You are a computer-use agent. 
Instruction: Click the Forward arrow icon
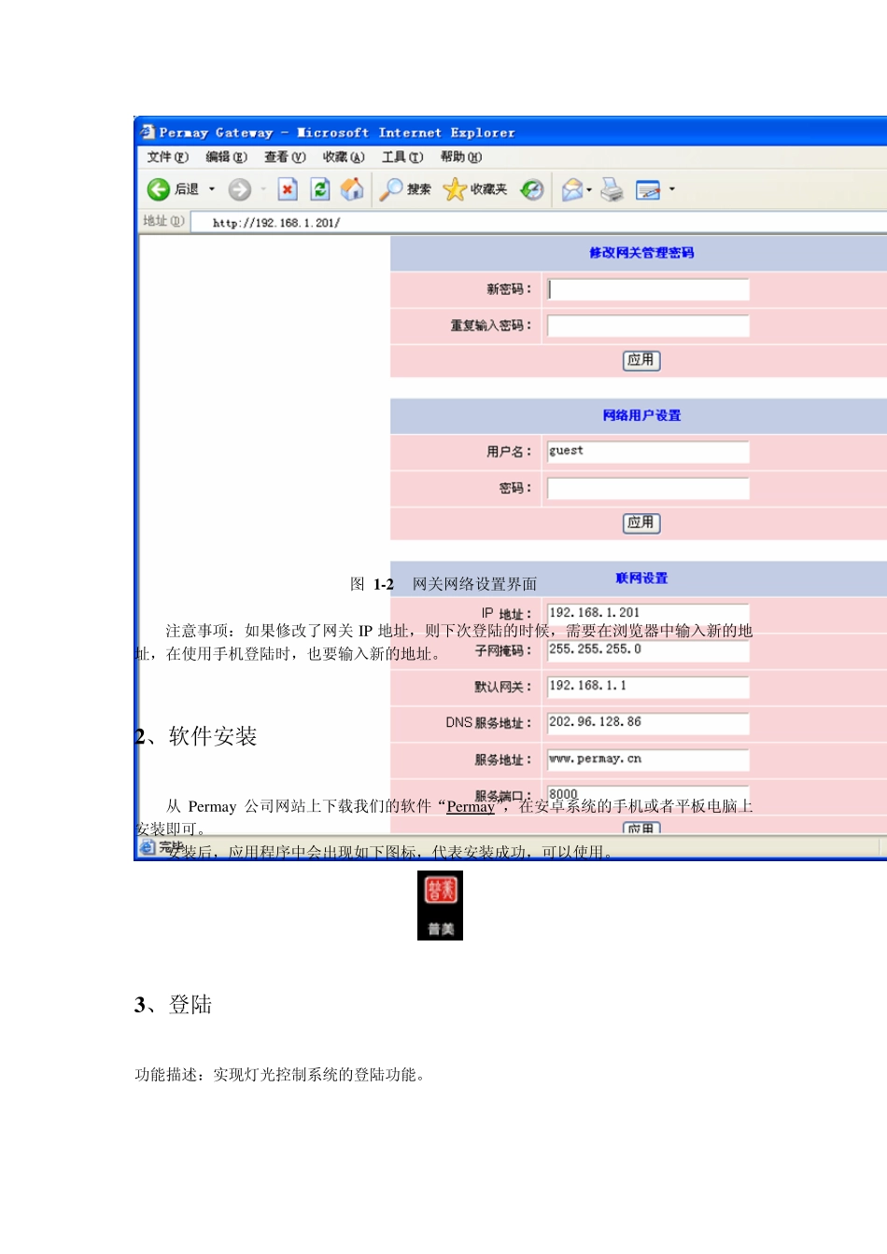click(240, 189)
